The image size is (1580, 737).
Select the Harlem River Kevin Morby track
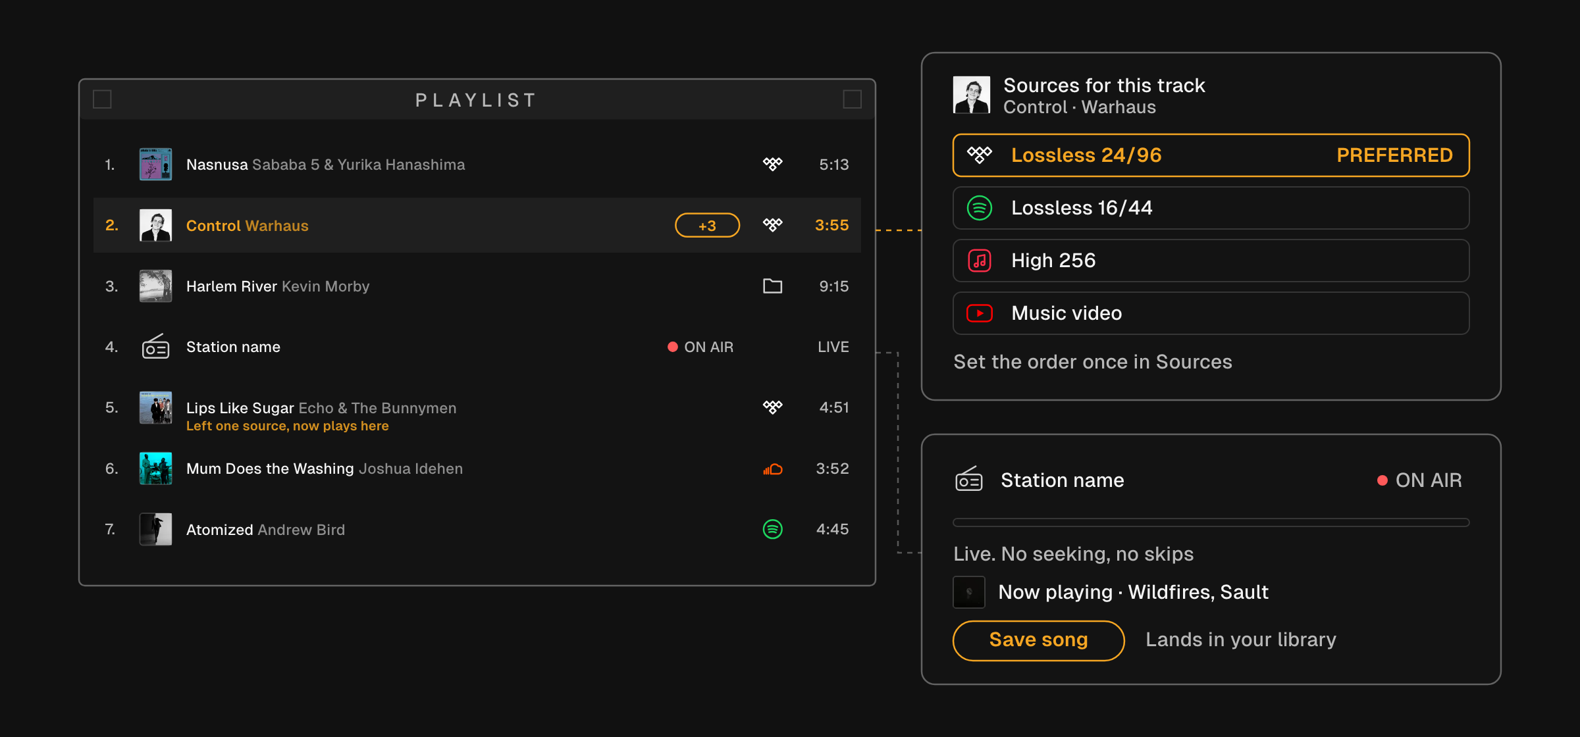coord(278,286)
